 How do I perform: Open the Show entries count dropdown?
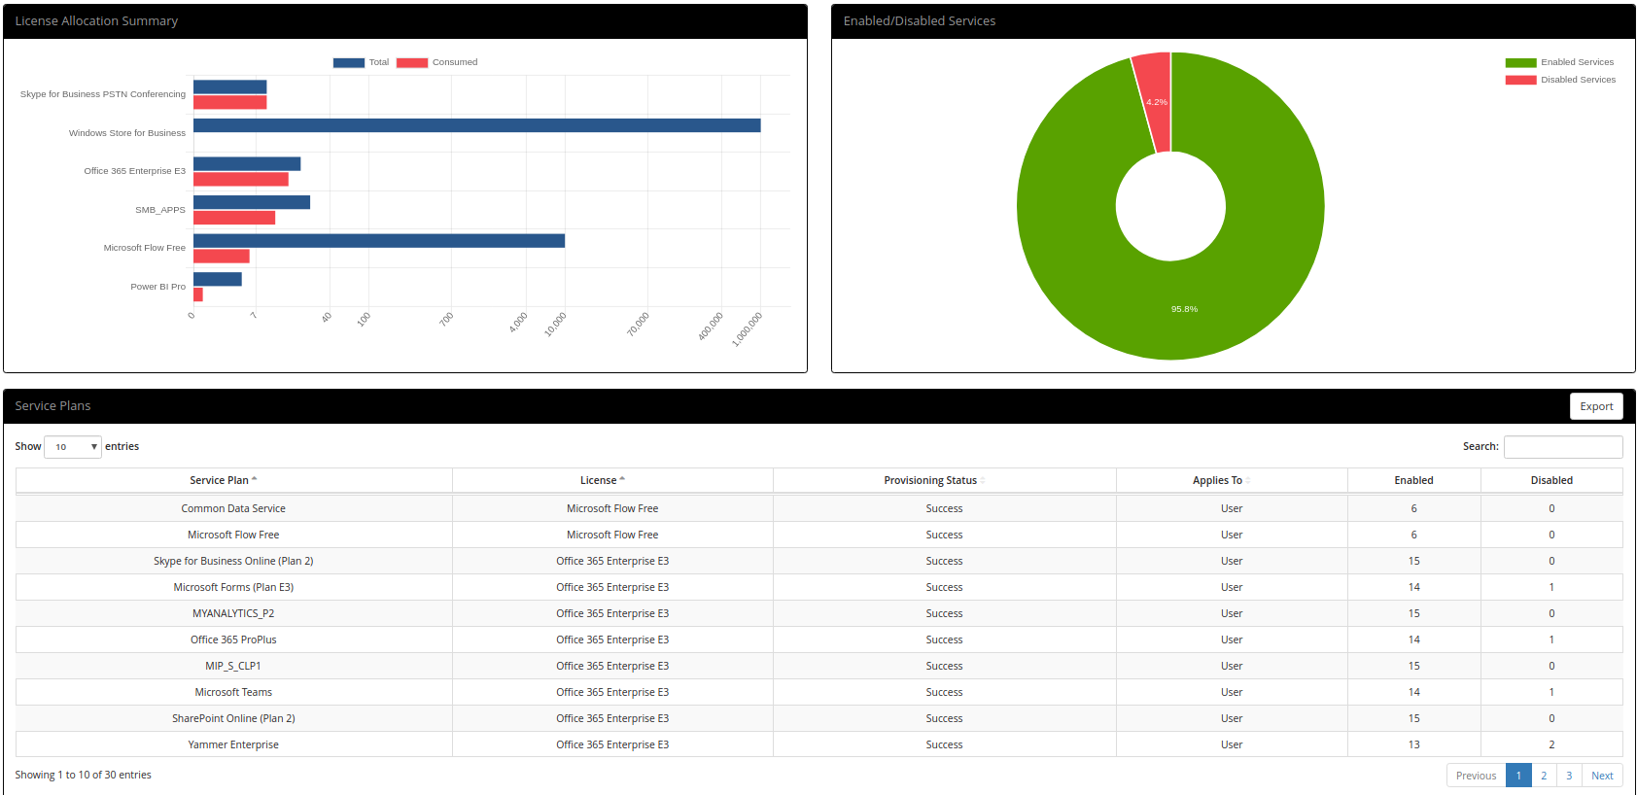point(73,447)
